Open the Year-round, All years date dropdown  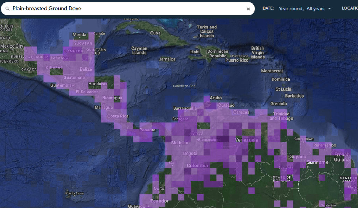pos(304,9)
